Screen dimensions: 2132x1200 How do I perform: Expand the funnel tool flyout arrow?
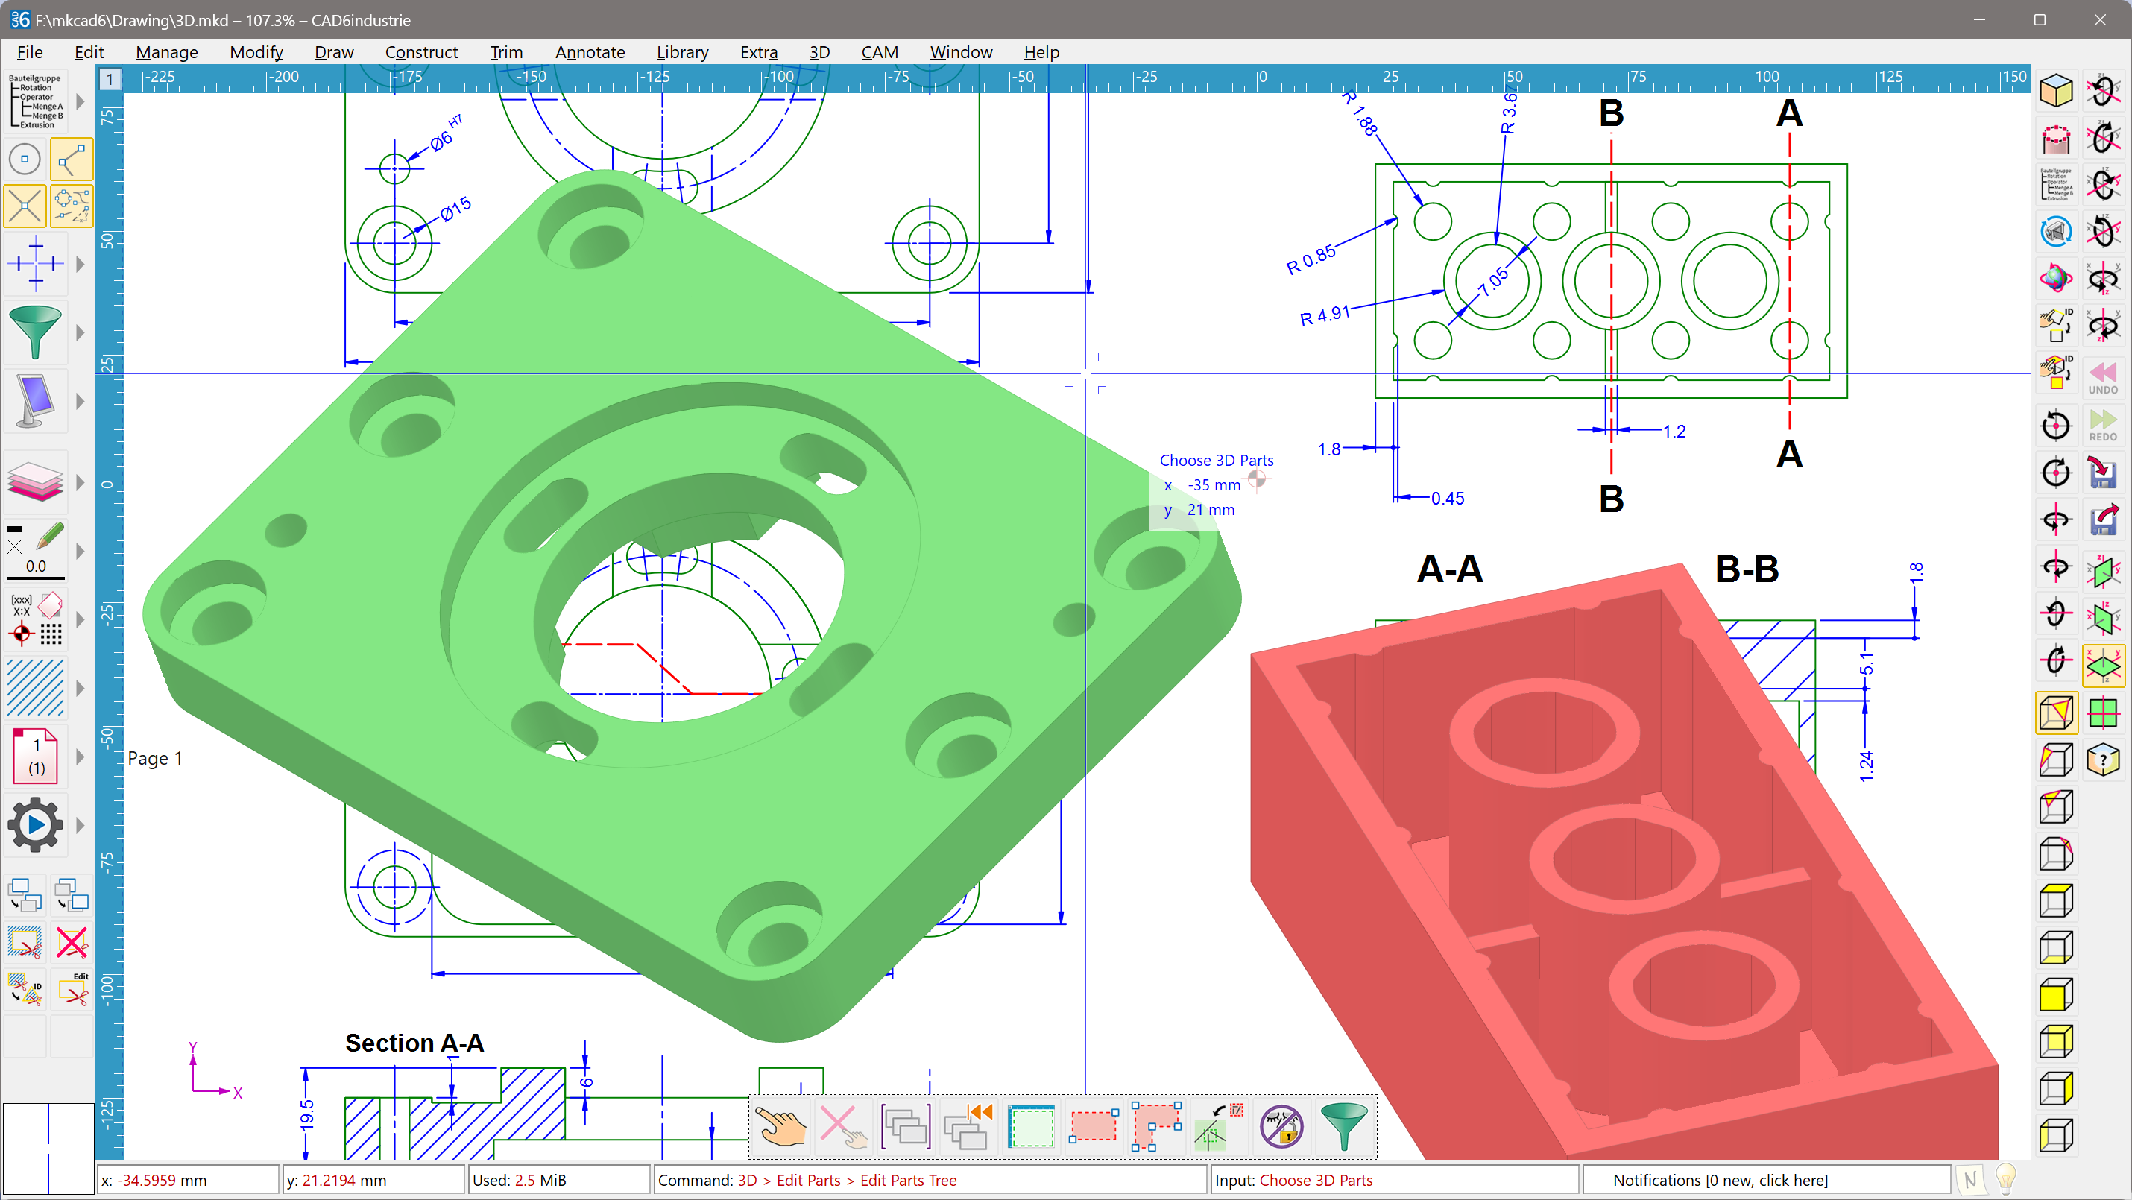[x=80, y=332]
